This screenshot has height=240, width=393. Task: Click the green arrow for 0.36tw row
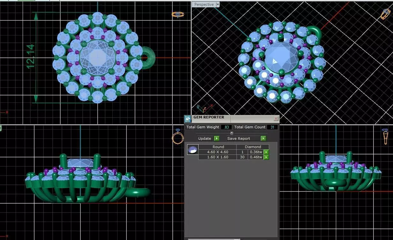point(266,152)
